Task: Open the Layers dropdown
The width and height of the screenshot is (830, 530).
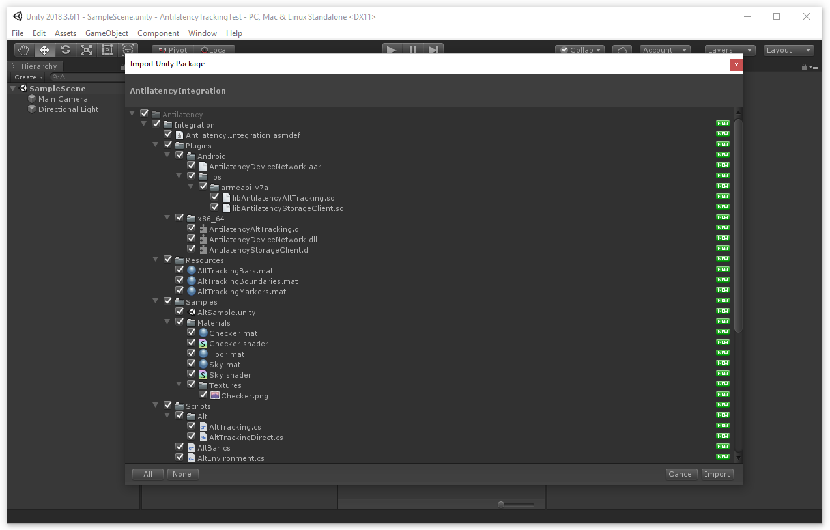Action: pos(730,50)
